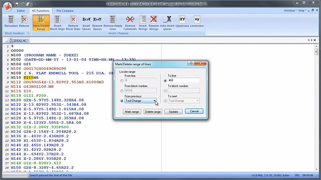Switch to the File Compare ribbon tab

(65, 11)
